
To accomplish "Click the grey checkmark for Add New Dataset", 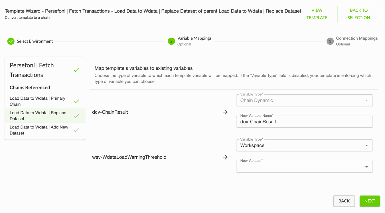I will click(76, 130).
